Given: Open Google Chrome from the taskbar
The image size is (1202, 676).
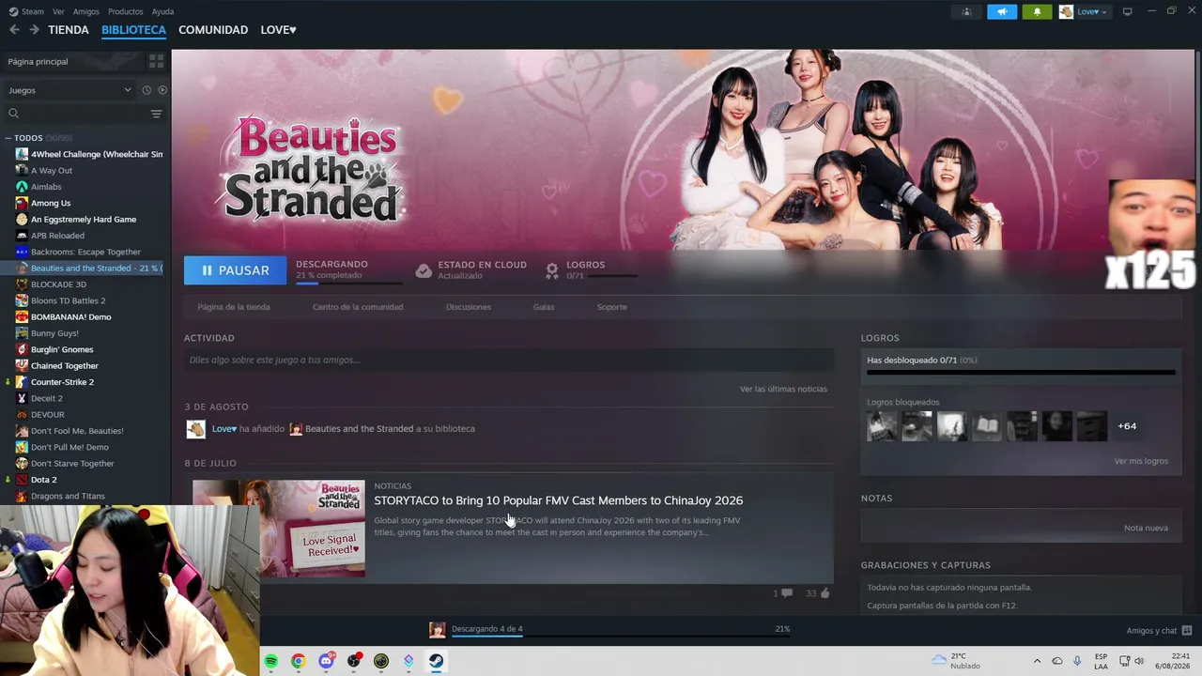Looking at the screenshot, I should tap(298, 661).
